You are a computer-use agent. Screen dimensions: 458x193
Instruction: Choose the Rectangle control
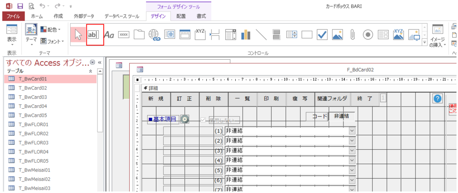(x=307, y=35)
